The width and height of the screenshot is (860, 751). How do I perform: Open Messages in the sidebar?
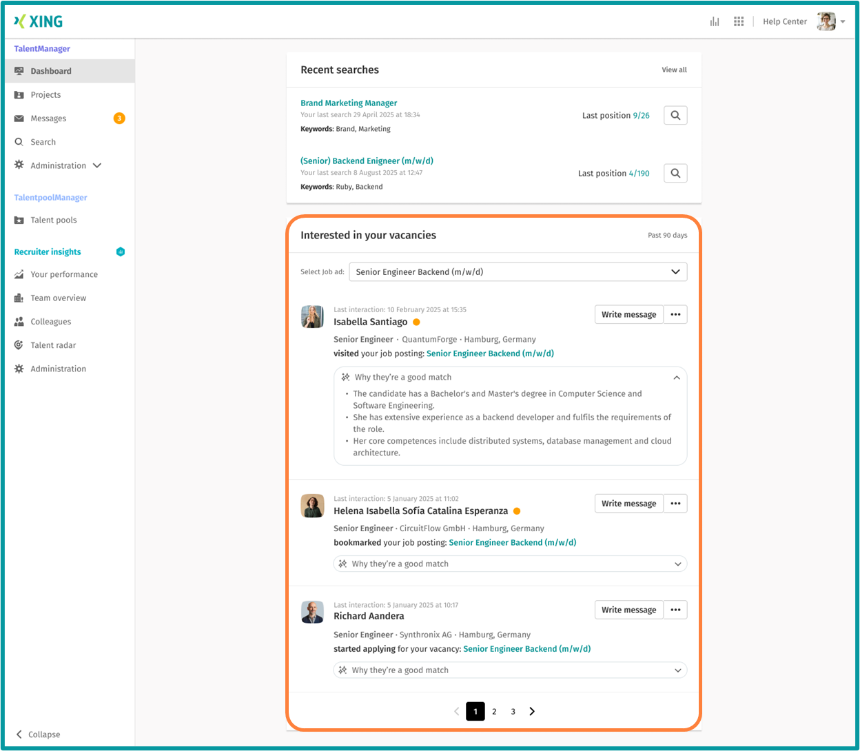48,119
